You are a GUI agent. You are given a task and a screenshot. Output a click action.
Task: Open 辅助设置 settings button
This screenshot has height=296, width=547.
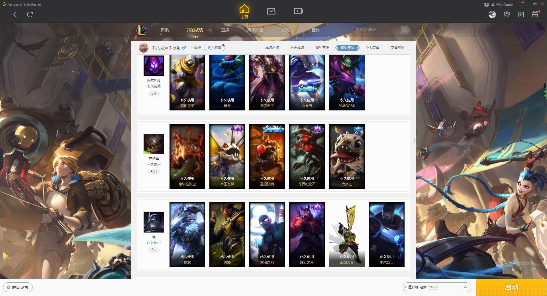[x=18, y=287]
